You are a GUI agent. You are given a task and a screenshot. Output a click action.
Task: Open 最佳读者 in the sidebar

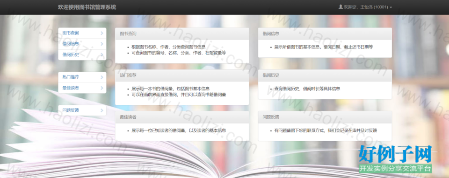point(82,88)
